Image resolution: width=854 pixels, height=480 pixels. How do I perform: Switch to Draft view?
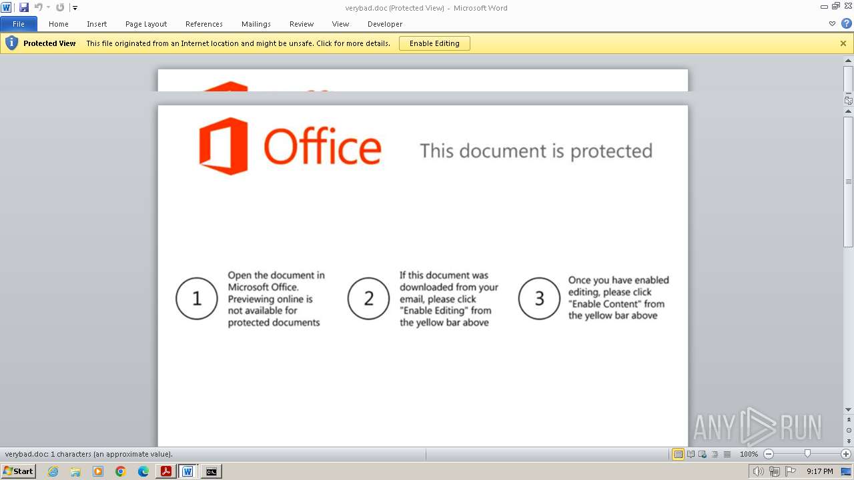(x=727, y=454)
